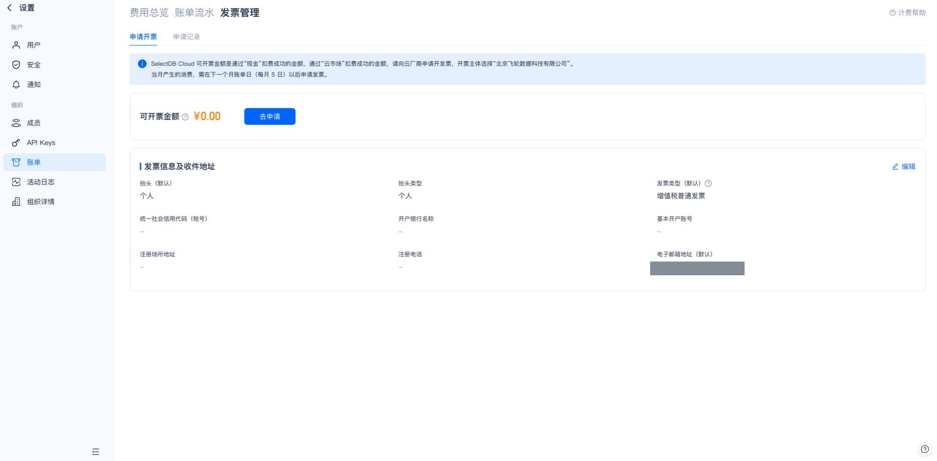Select the 增值税普通发票 value
Viewport: 937px width, 461px height.
(x=681, y=196)
